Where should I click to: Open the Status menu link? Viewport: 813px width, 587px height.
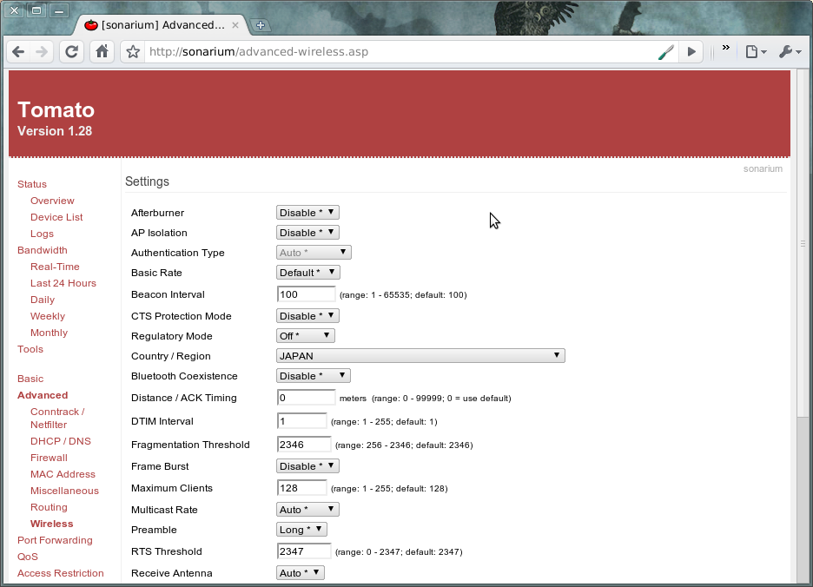(x=31, y=184)
